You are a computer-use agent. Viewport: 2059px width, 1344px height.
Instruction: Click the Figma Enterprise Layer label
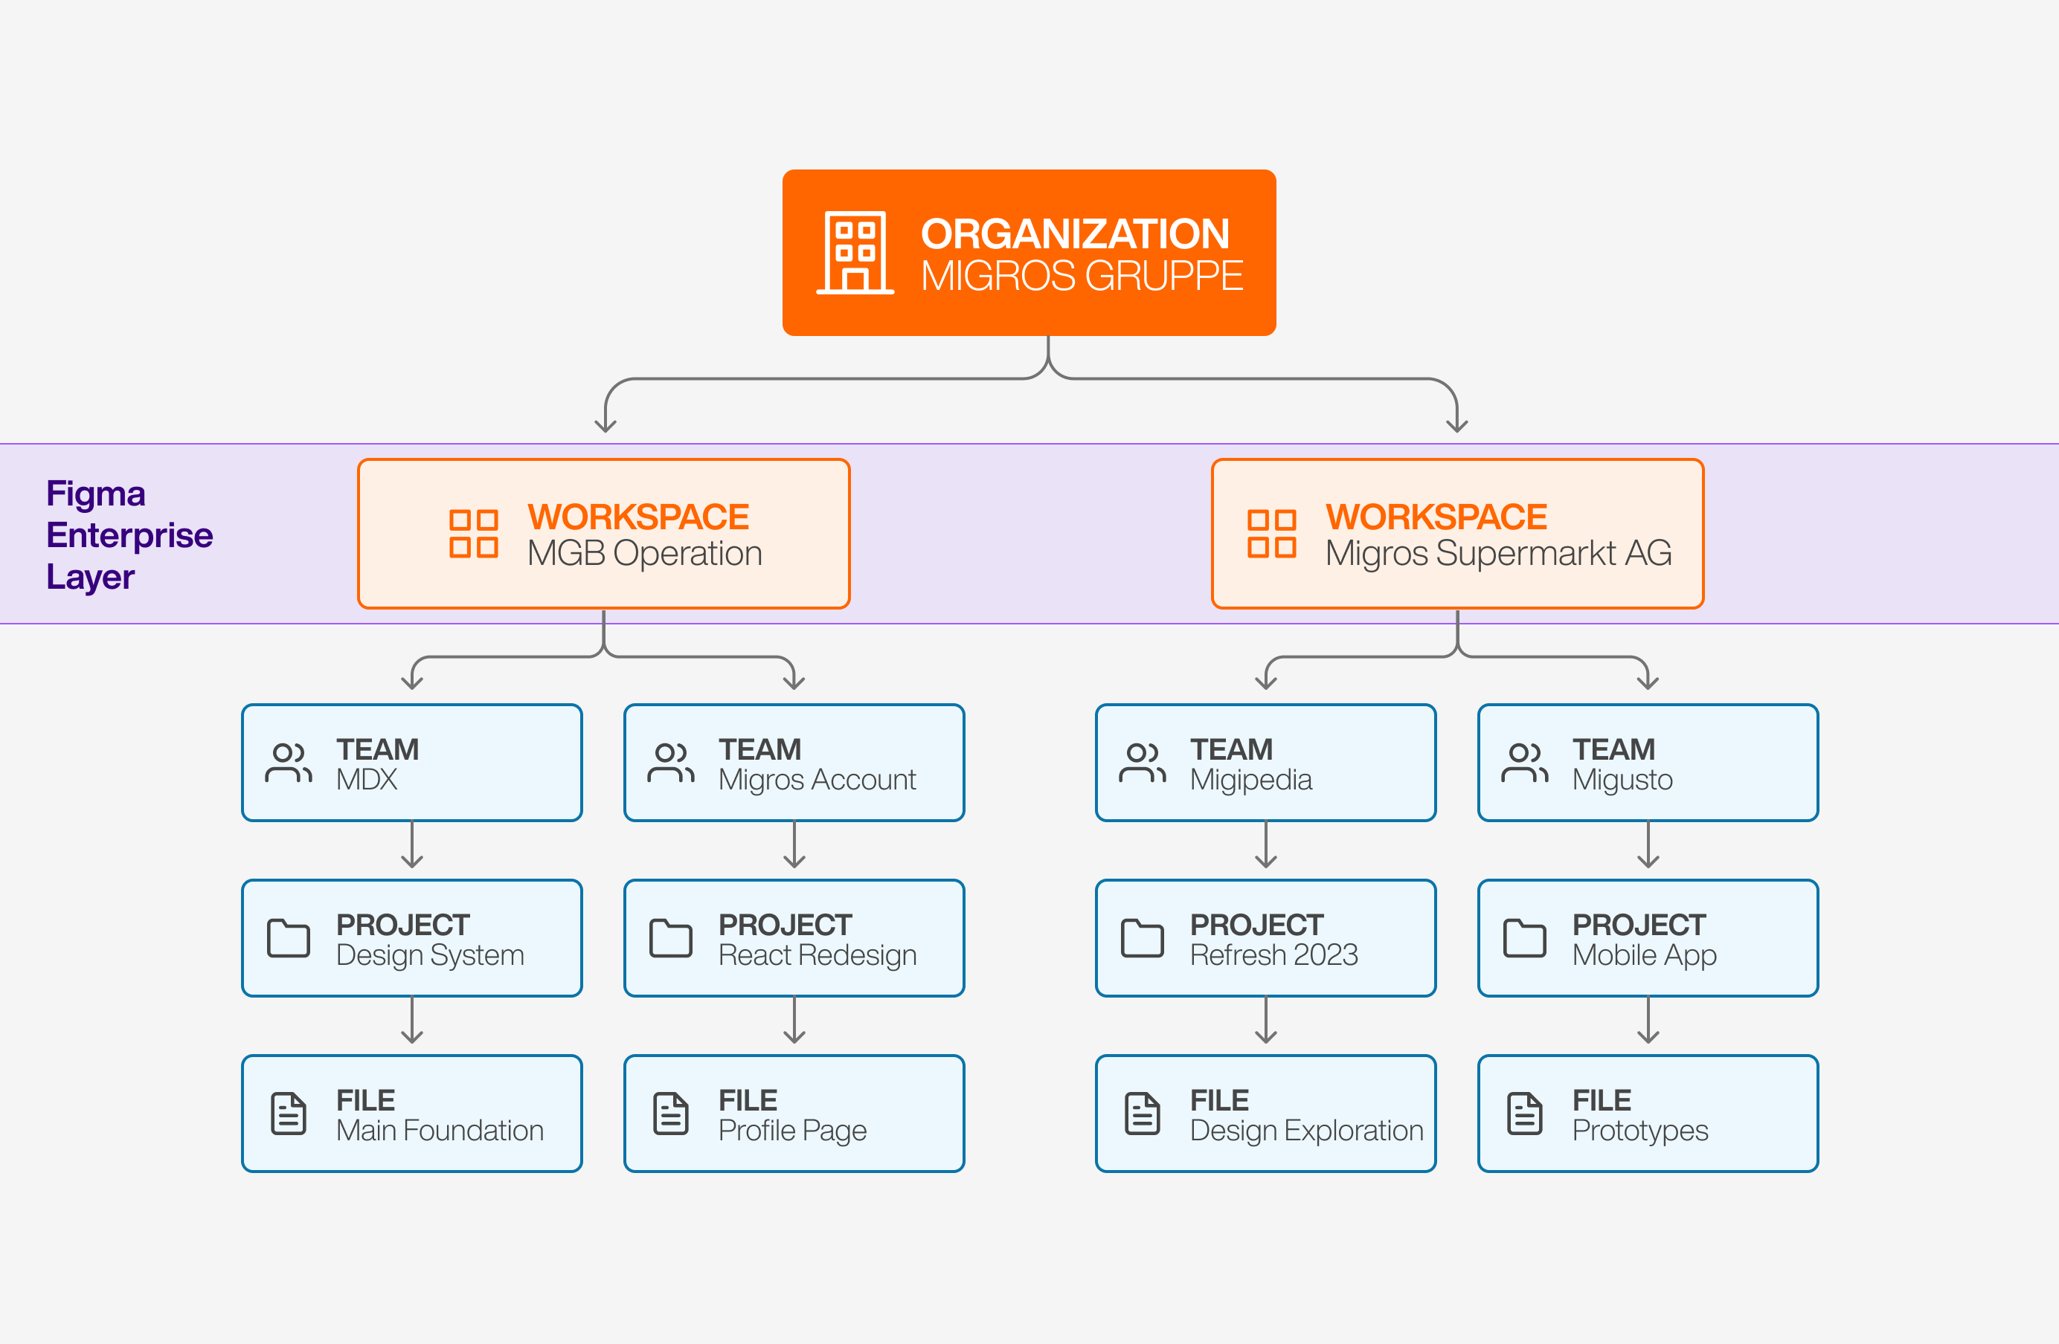[129, 534]
